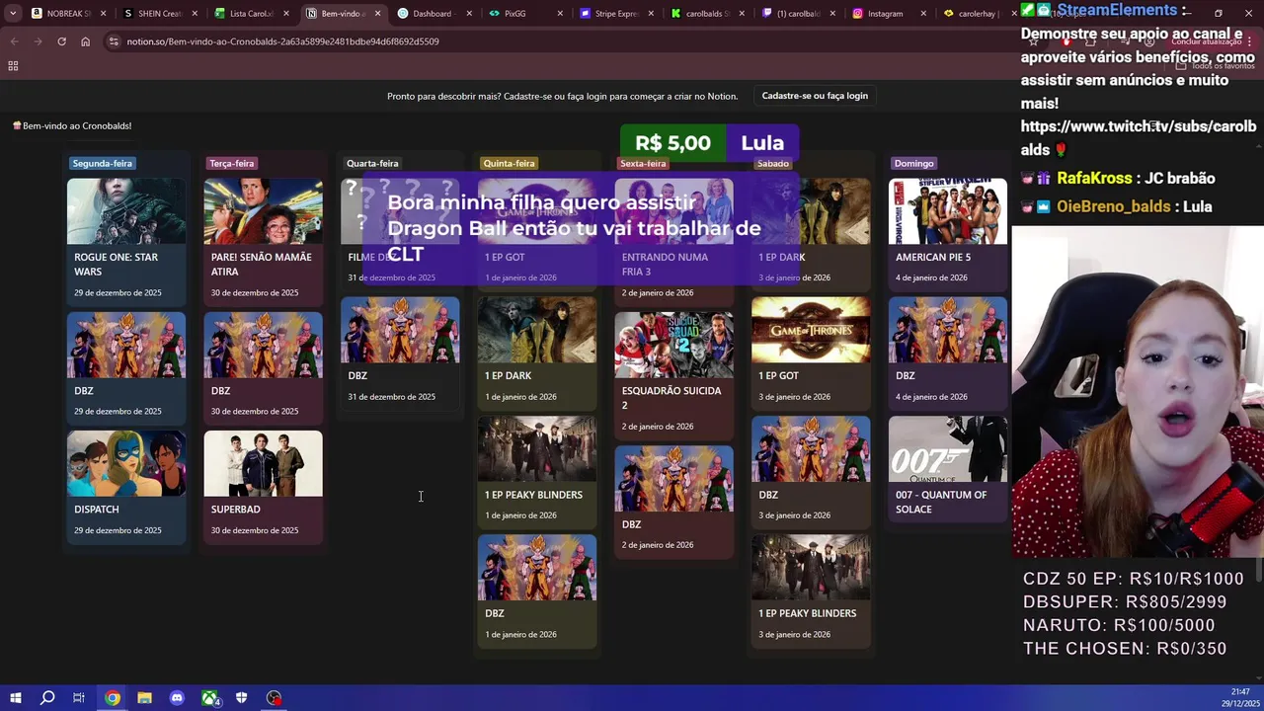Click the Twitch subs link in chat
The width and height of the screenshot is (1264, 711).
pyautogui.click(x=1138, y=138)
